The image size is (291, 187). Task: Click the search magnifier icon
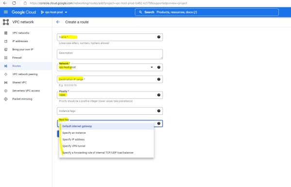[141, 12]
